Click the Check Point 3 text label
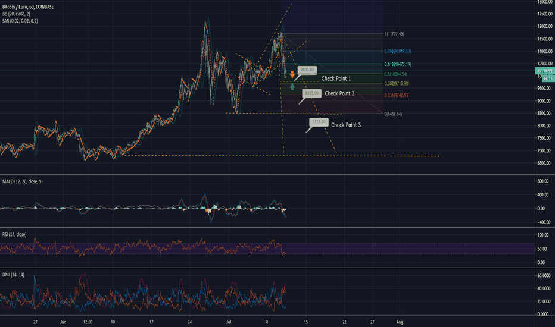 point(346,125)
